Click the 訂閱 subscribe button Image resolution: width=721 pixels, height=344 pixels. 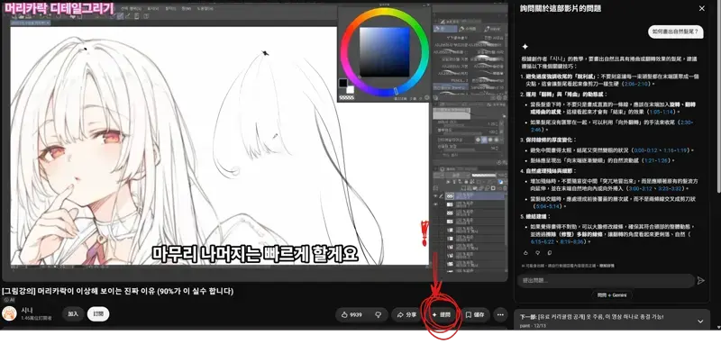98,314
